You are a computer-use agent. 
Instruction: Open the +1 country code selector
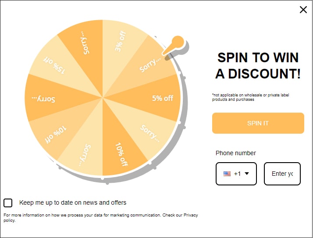pos(236,174)
